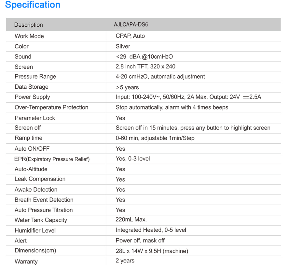
Task: Click the Power Supply input/output text
Action: [x=188, y=97]
